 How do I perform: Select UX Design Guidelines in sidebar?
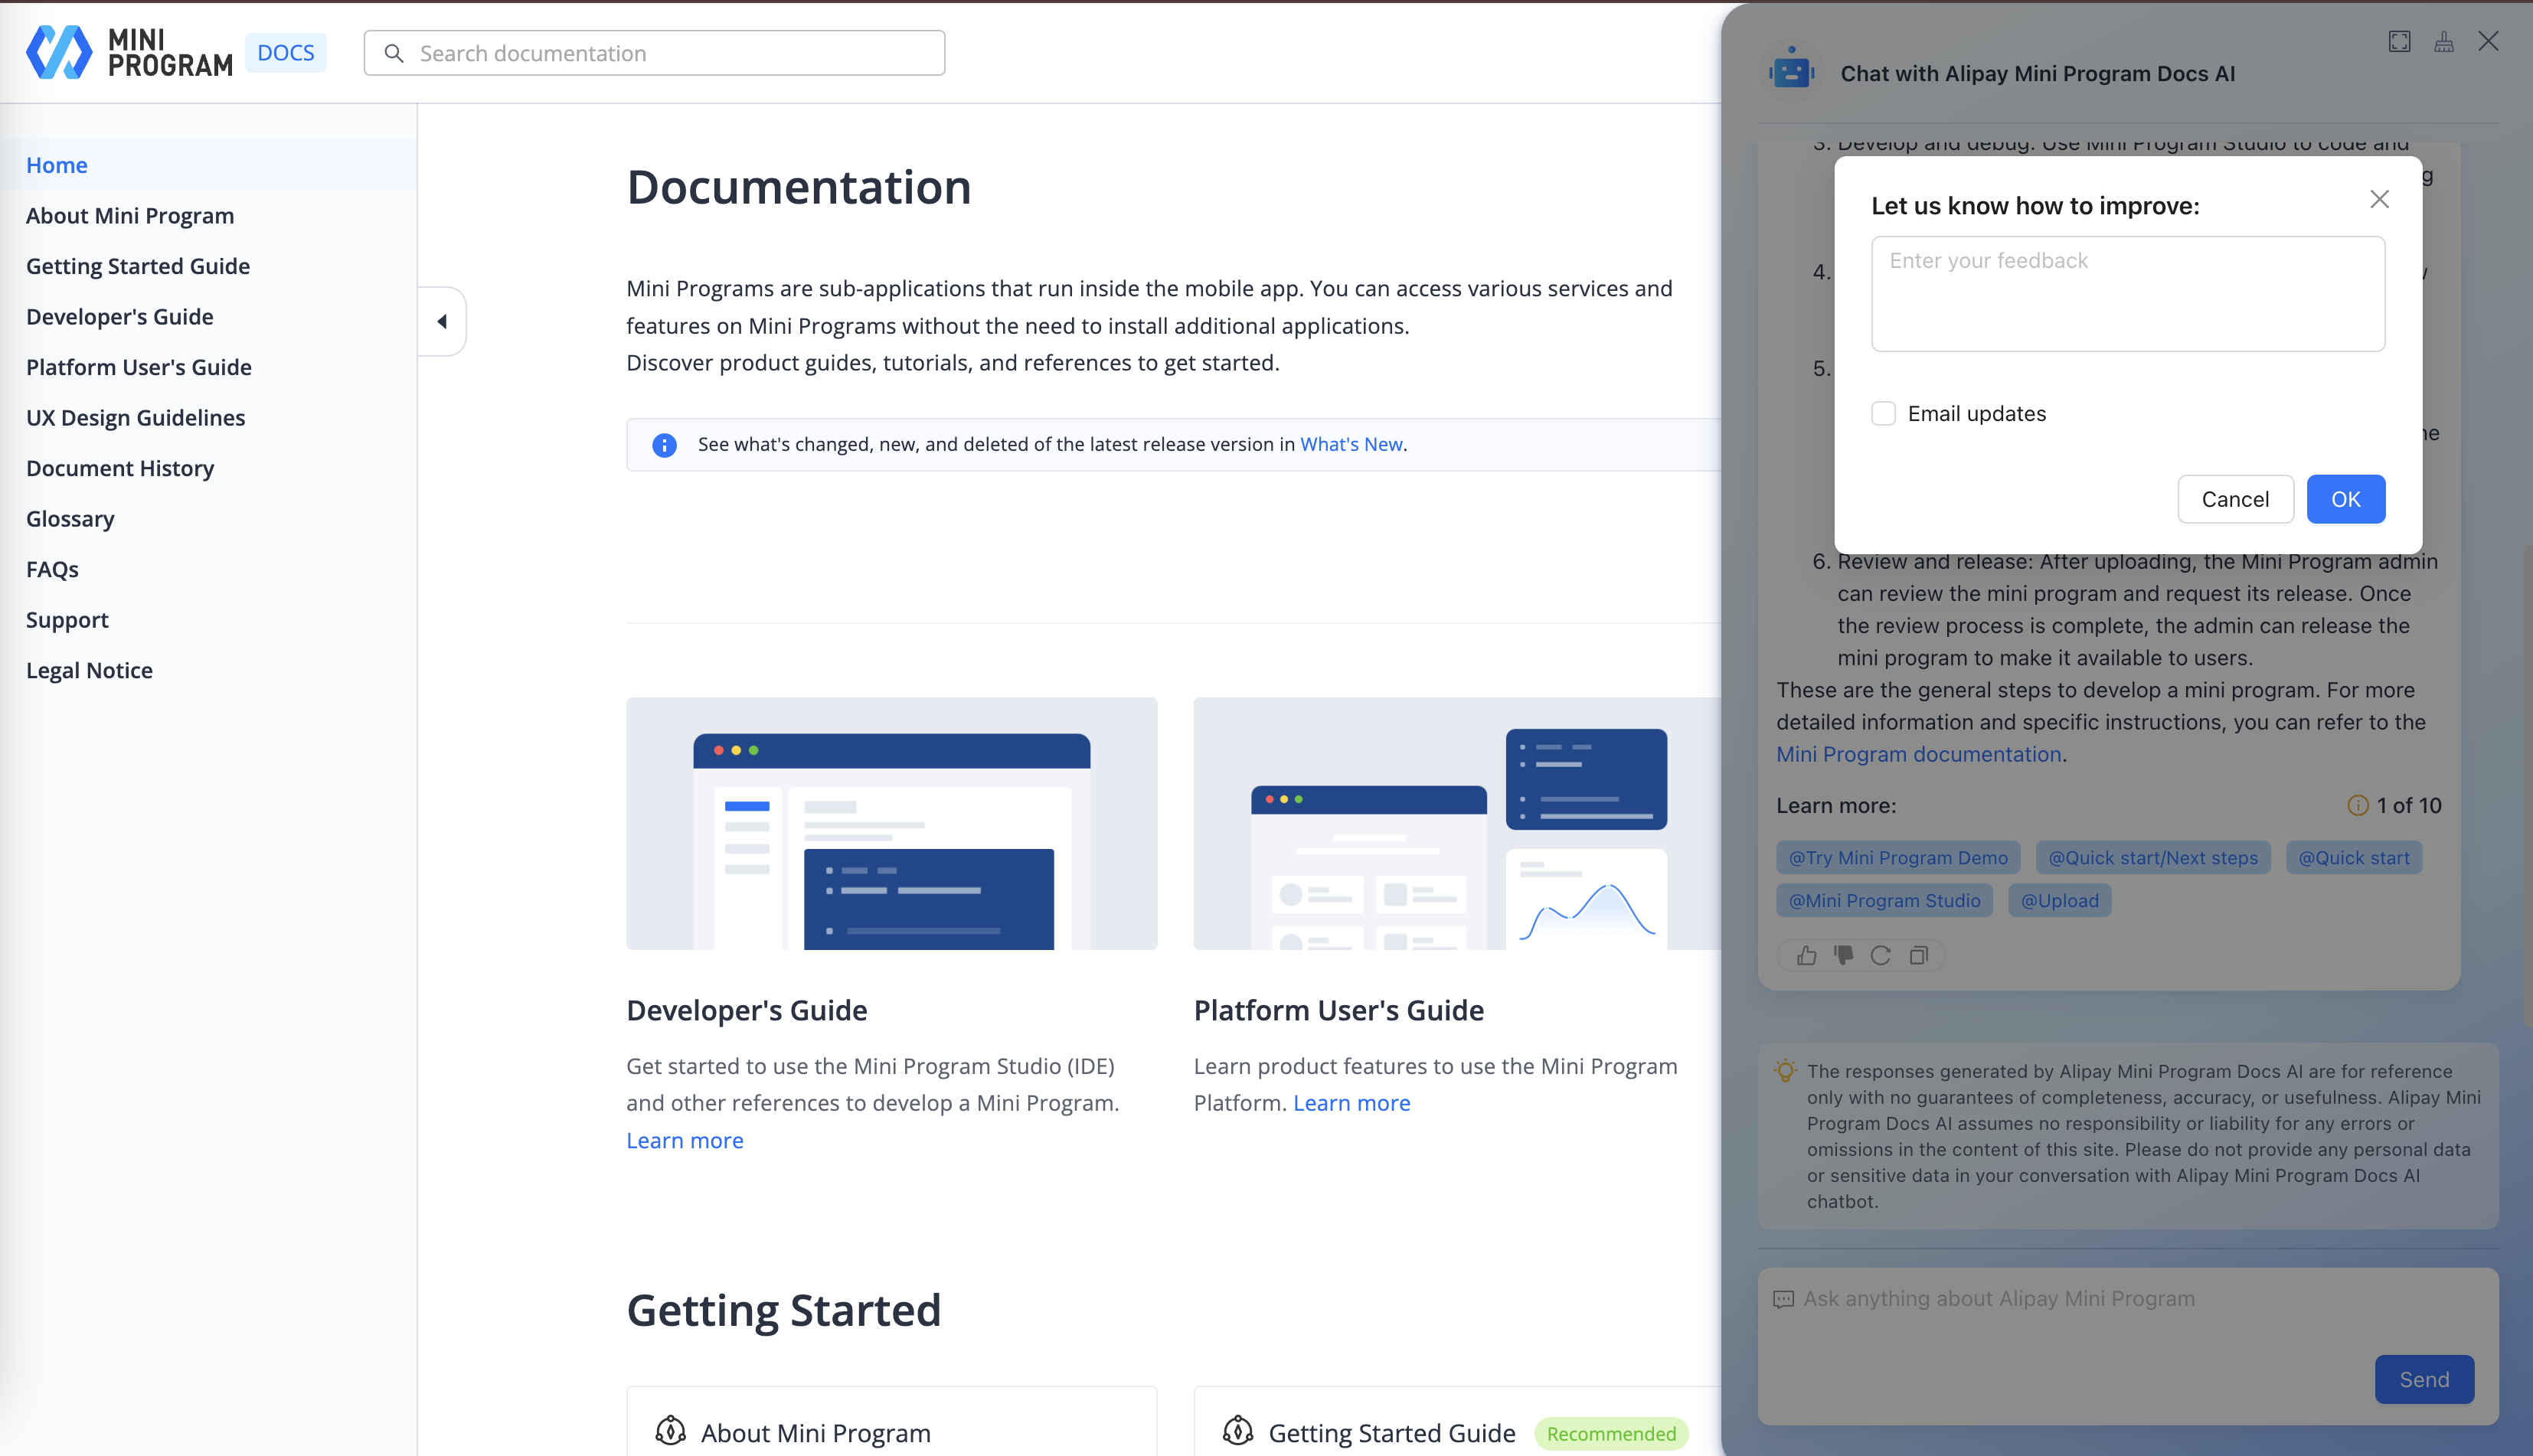(135, 417)
